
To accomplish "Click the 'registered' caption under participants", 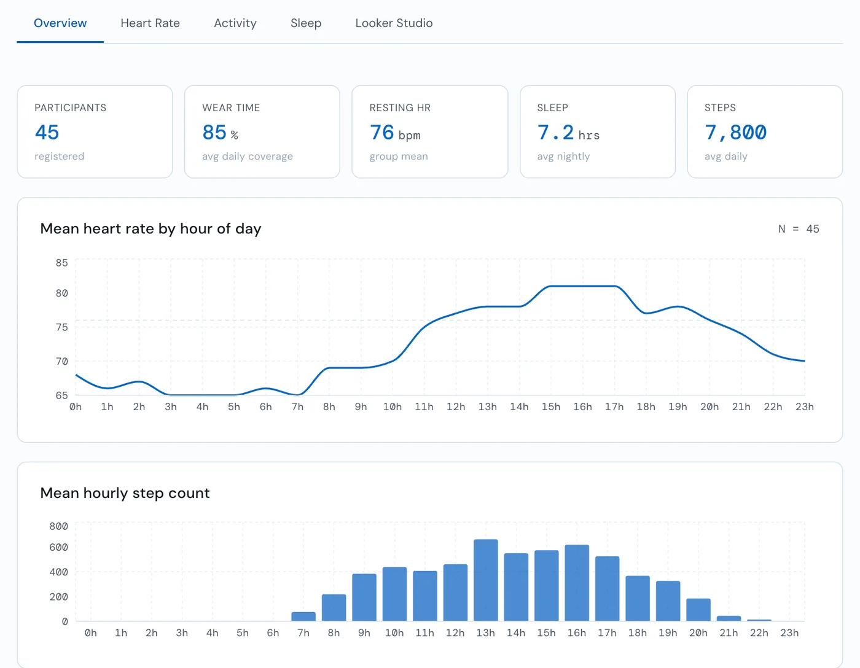I will pyautogui.click(x=60, y=157).
